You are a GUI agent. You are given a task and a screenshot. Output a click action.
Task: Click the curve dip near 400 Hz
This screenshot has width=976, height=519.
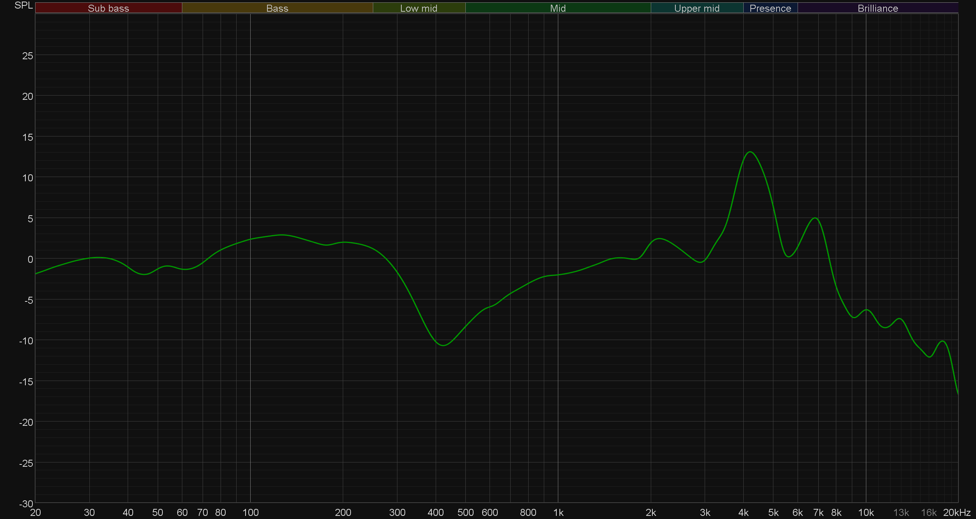coord(443,345)
